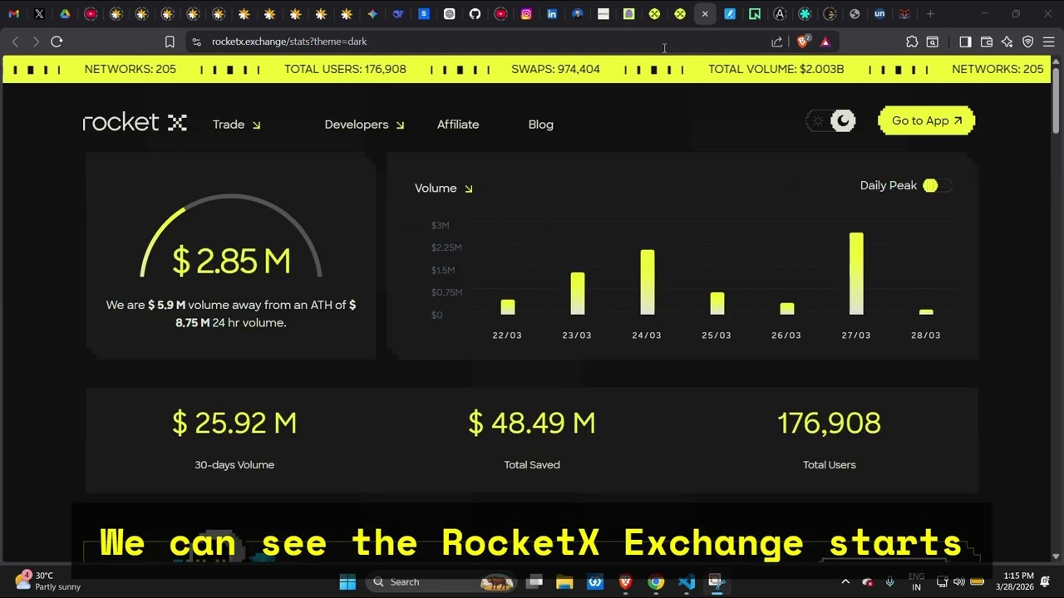Switch to the X (Twitter) browser tab
Viewport: 1064px width, 598px height.
pos(39,14)
